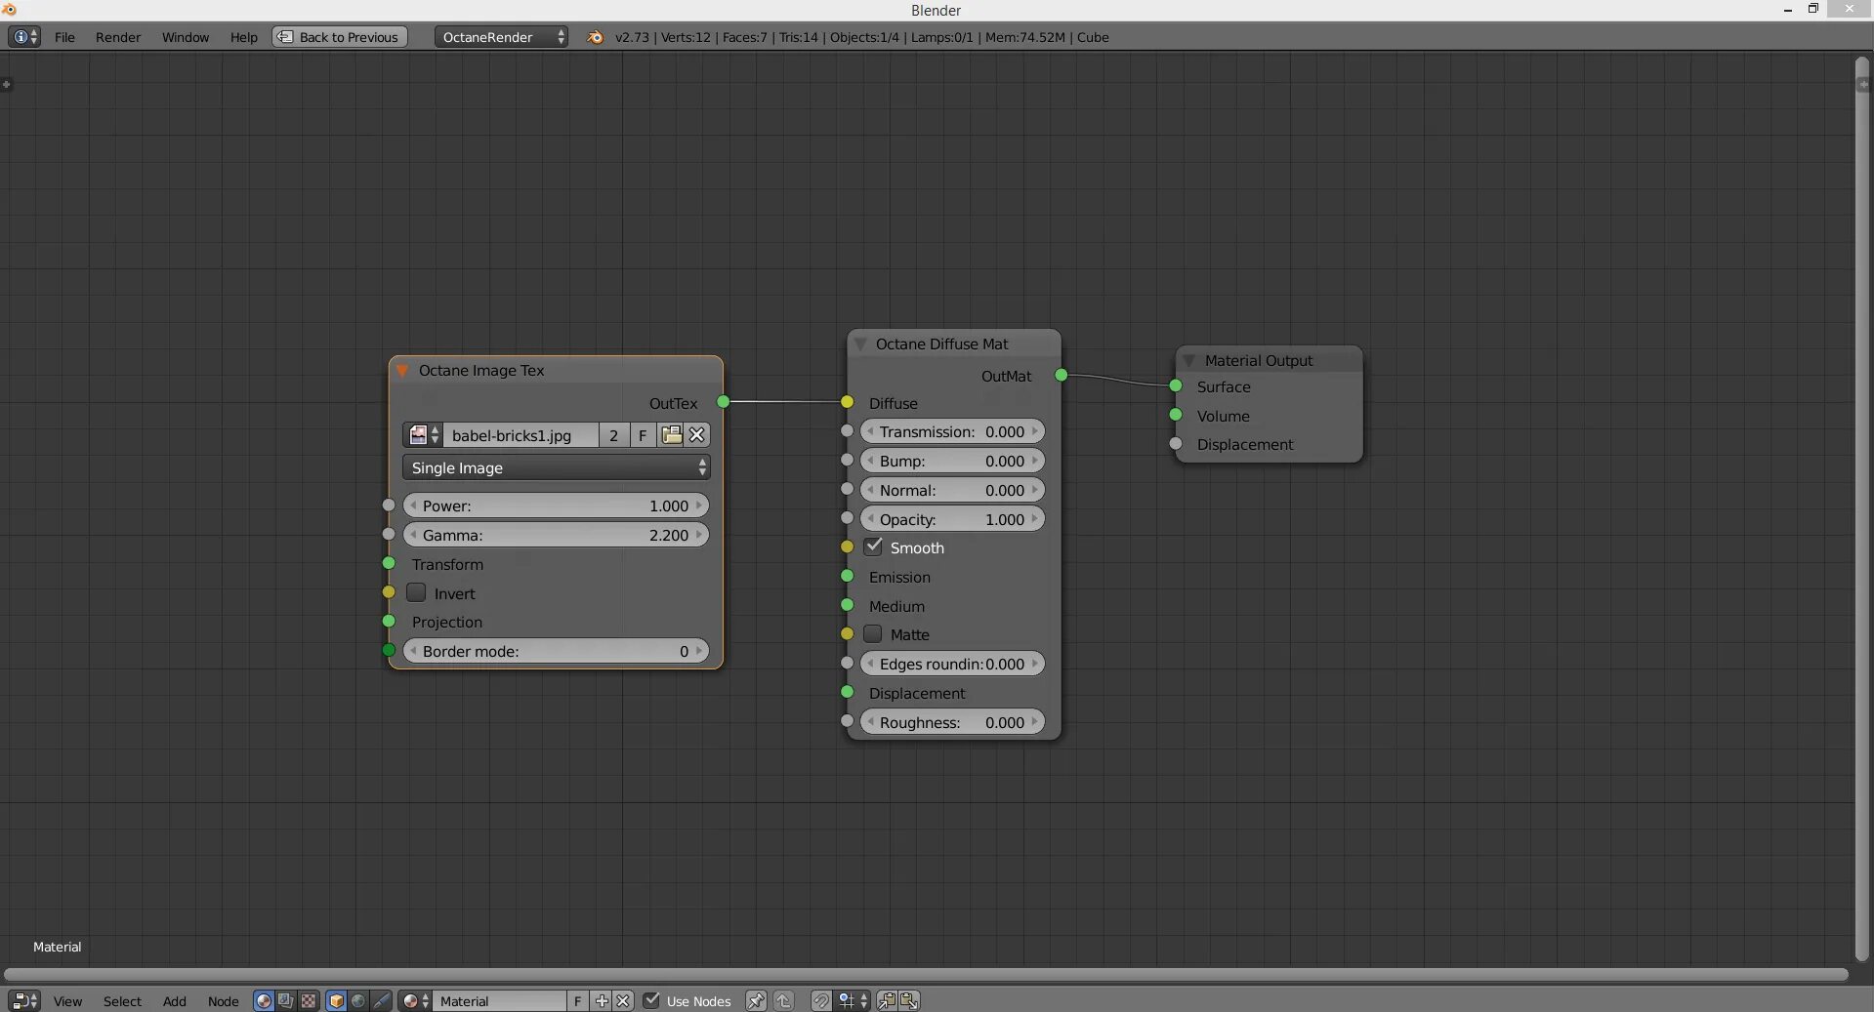Toggle the Use Nodes checkbox
Screen dimensions: 1874x1012
(x=652, y=1000)
